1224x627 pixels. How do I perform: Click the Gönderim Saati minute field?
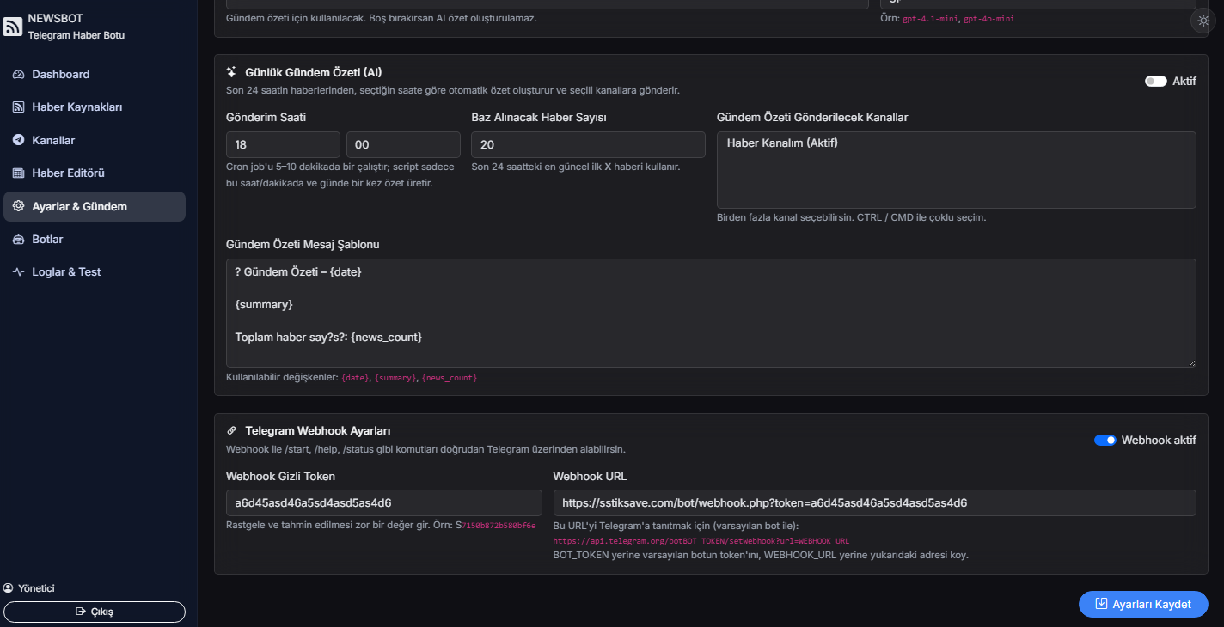point(403,144)
